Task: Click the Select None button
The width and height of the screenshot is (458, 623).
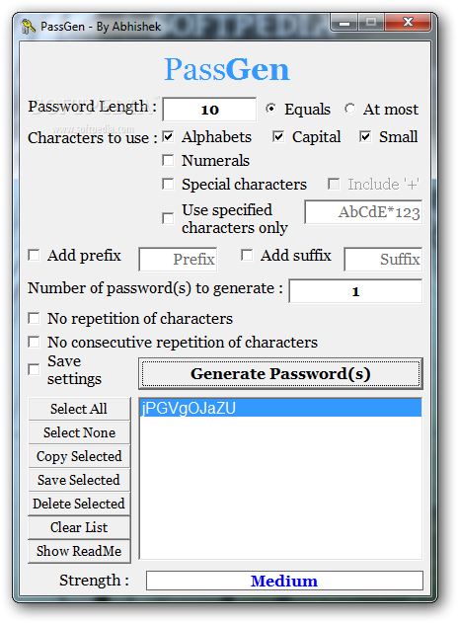Action: (x=79, y=432)
